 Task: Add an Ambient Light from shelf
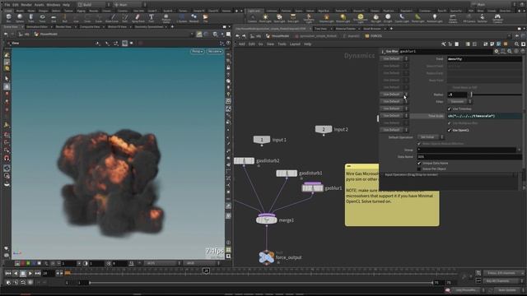coord(434,18)
